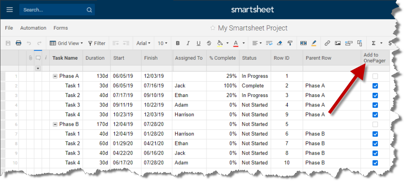Click the Insert Image icon
The height and width of the screenshot is (181, 404).
338,43
